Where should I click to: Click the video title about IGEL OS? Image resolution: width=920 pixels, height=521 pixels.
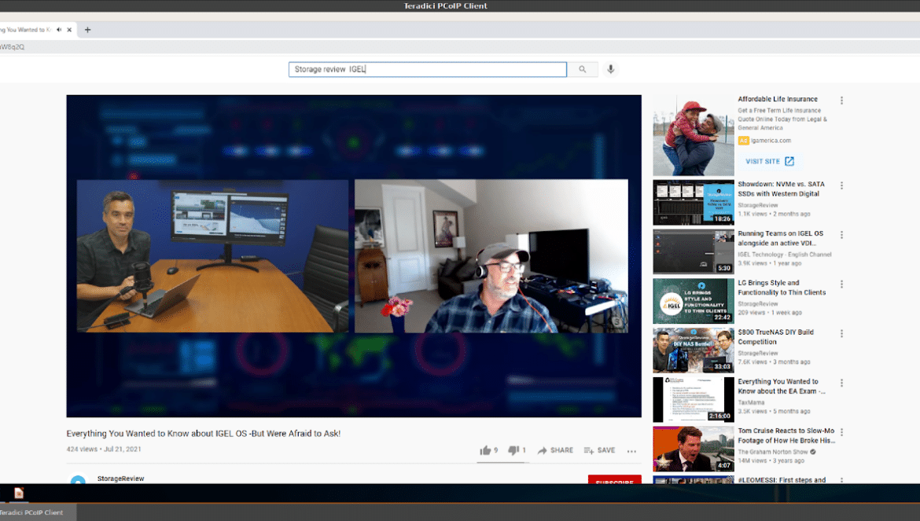[203, 433]
